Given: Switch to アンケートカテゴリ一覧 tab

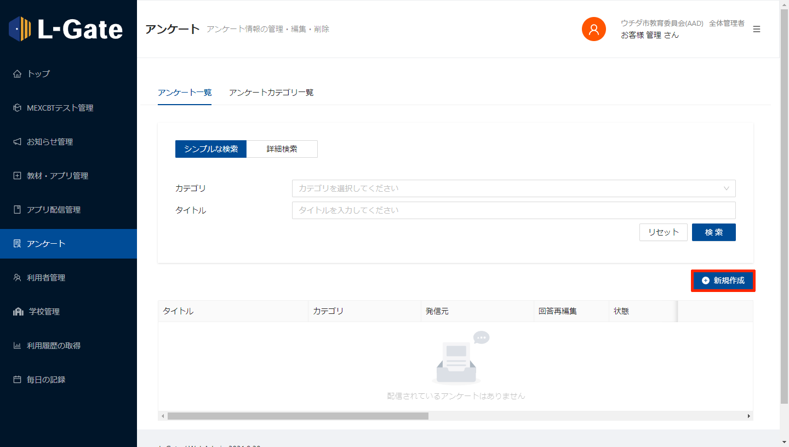Looking at the screenshot, I should (271, 93).
